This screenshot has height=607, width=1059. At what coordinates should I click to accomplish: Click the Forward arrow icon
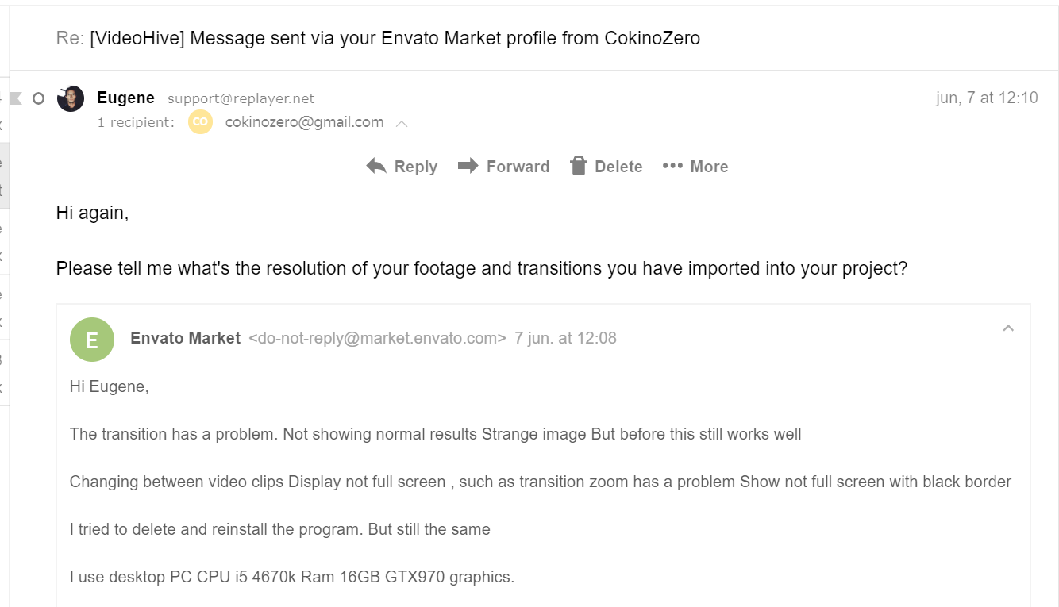click(468, 166)
